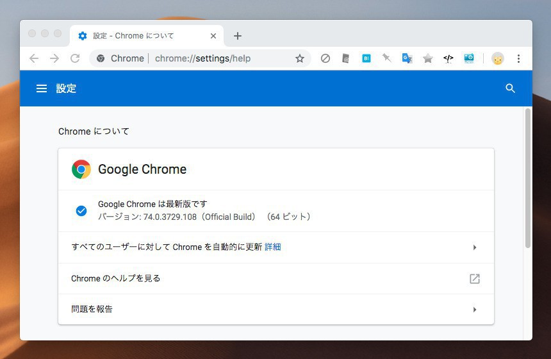
Task: Open Chrome's three-dot menu
Action: [518, 58]
